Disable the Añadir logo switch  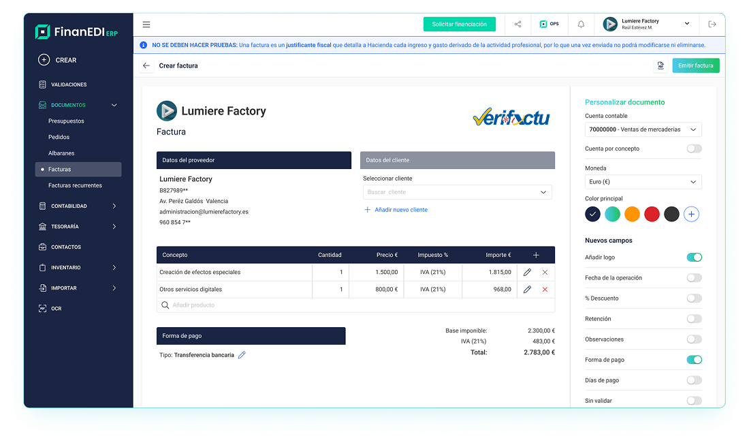(694, 257)
